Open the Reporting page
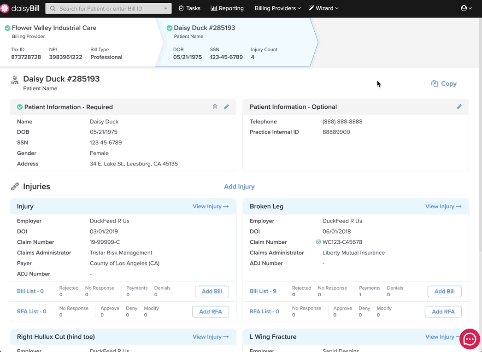Screen dimensions: 482x352 (x=227, y=8)
